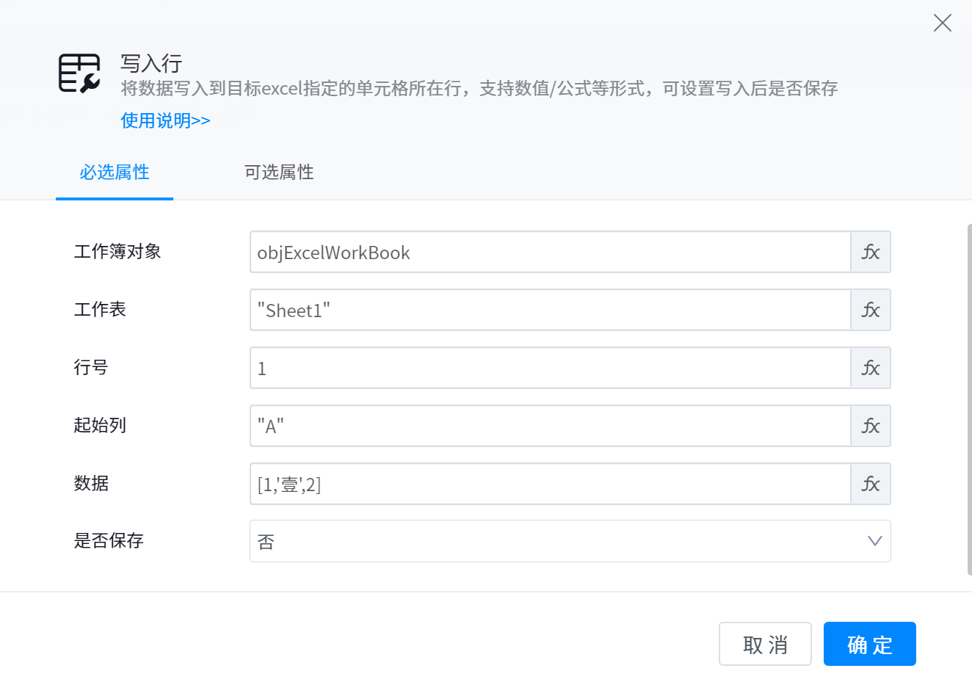Click the 数据 field with [1,'壹',2]
The height and width of the screenshot is (693, 972).
550,484
